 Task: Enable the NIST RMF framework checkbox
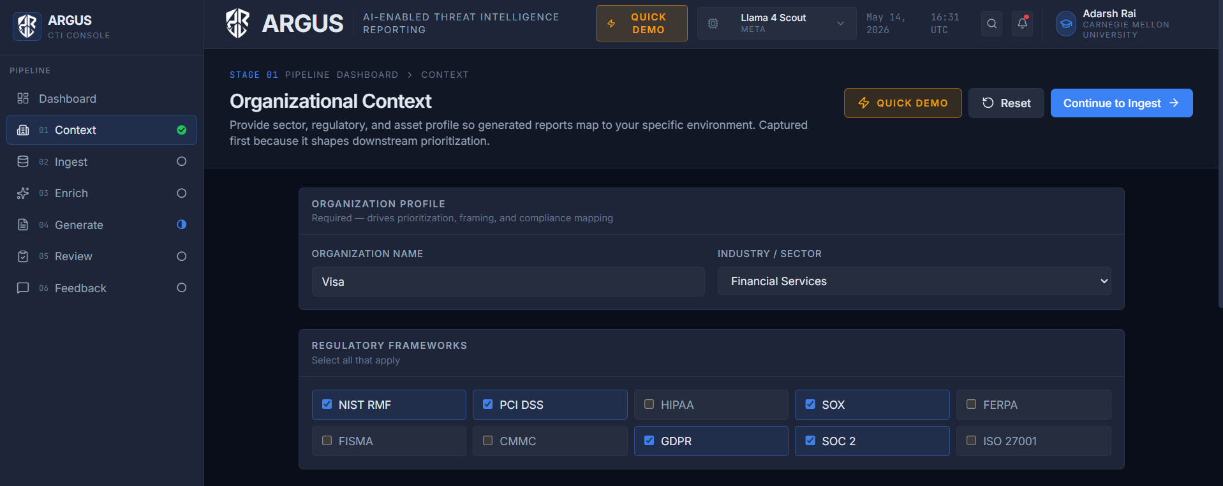pyautogui.click(x=327, y=404)
